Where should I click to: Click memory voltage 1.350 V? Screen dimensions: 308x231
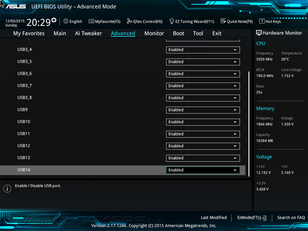pyautogui.click(x=287, y=124)
